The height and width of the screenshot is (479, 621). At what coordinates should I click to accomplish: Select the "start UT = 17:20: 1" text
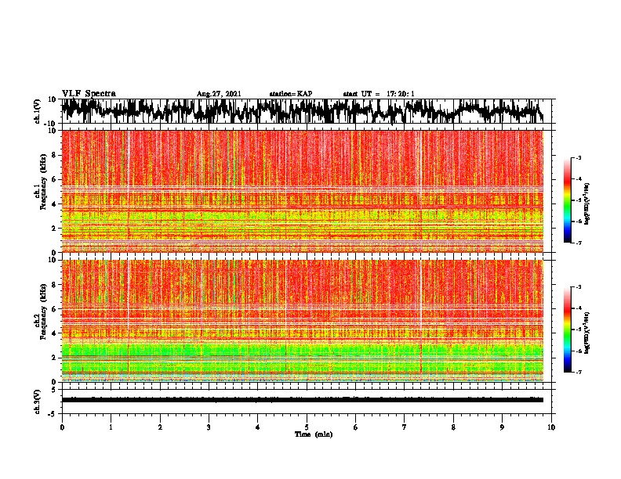tap(379, 94)
